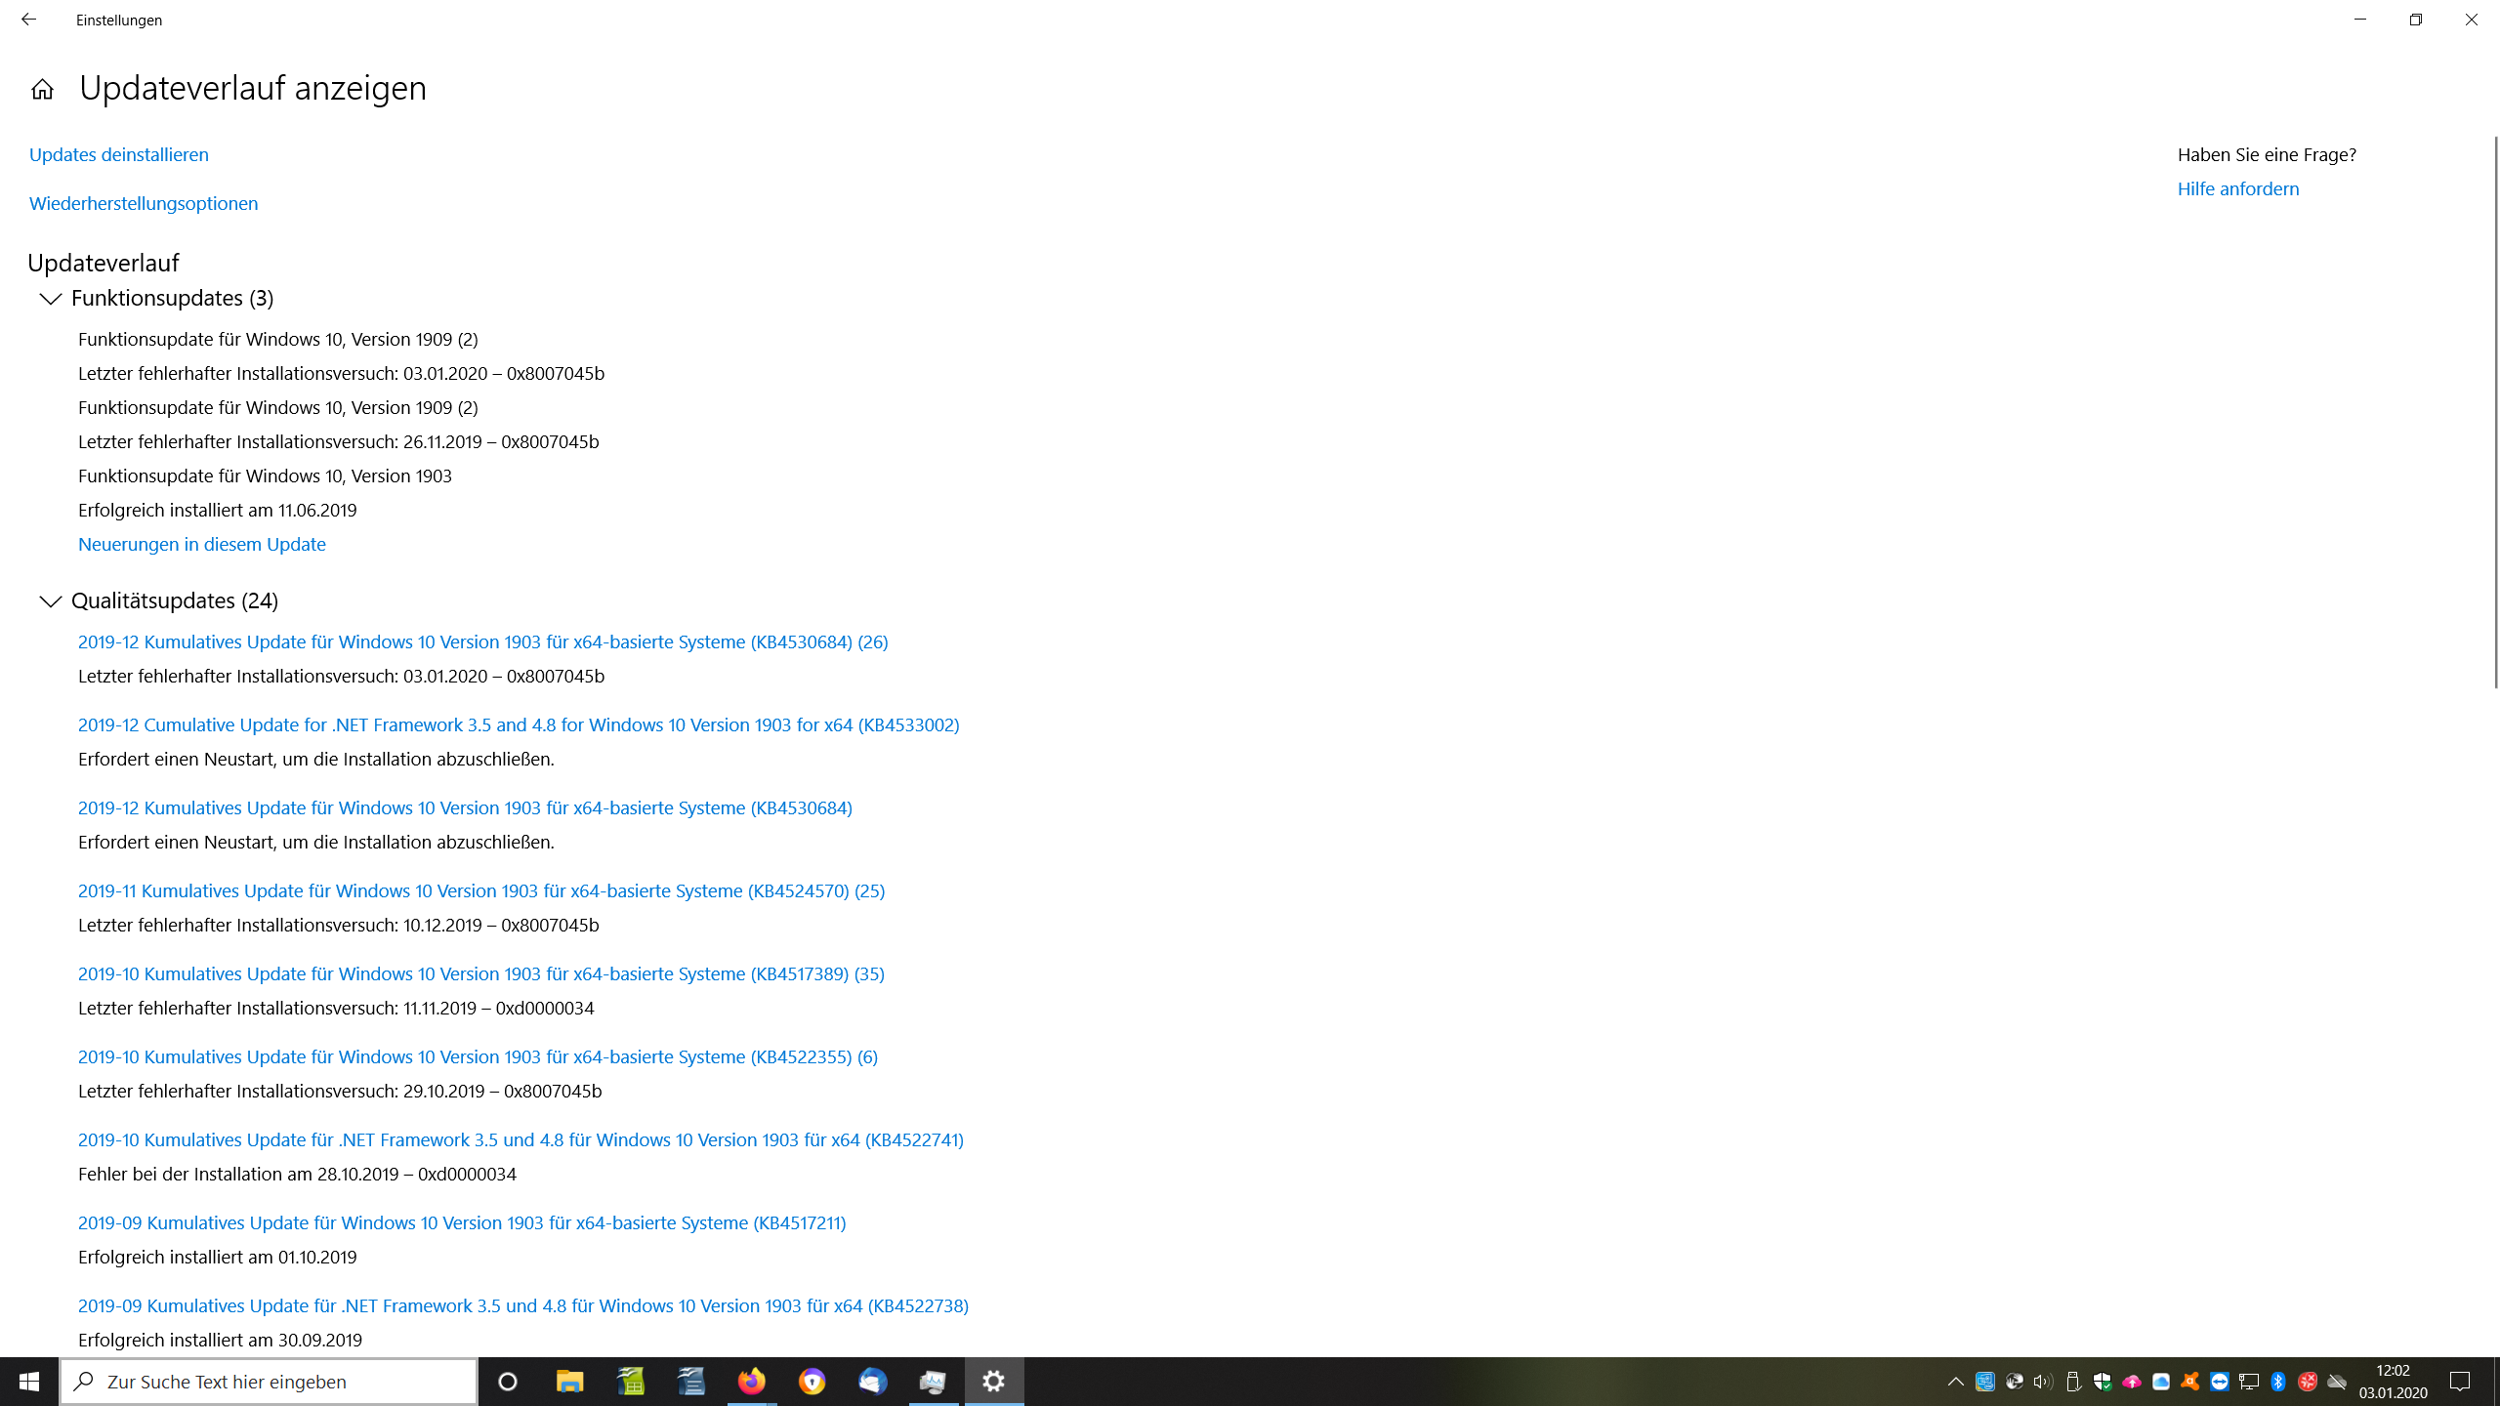Viewport: 2500px width, 1406px height.
Task: Click the safely remove hardware USB icon
Action: point(2072,1381)
